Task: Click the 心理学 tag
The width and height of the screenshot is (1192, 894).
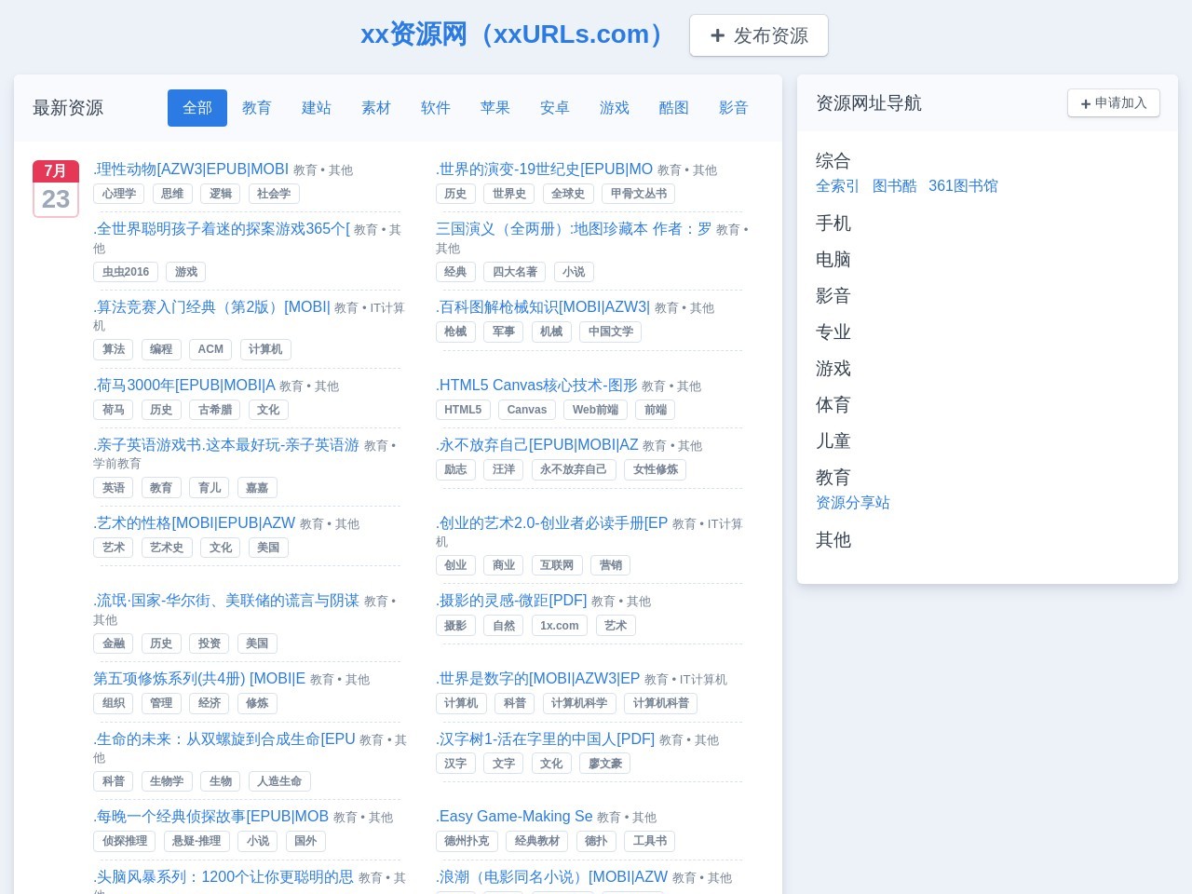Action: [119, 194]
